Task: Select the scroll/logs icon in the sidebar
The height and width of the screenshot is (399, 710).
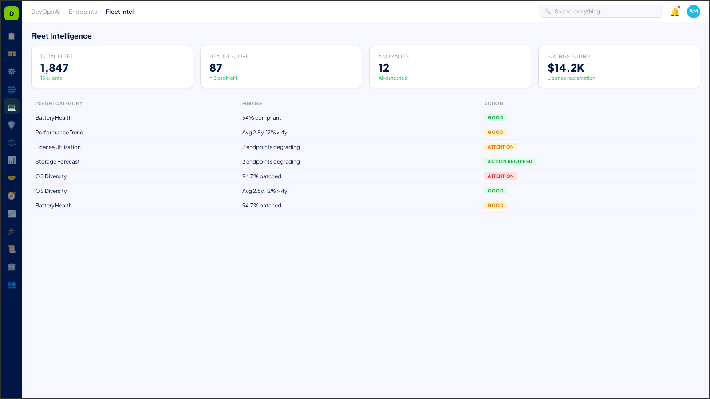Action: [12, 249]
